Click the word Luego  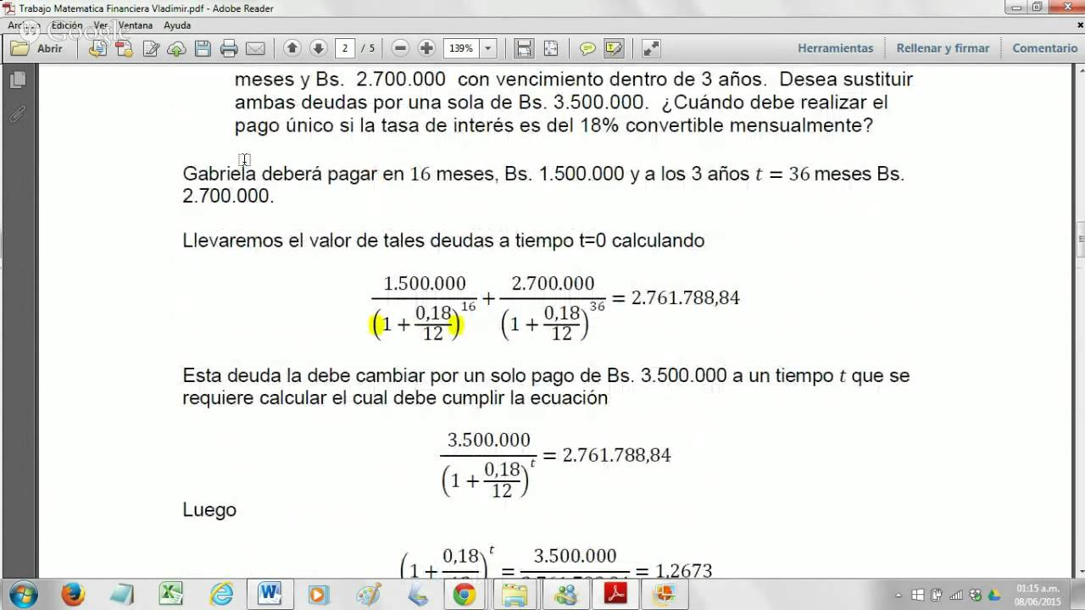pos(209,510)
